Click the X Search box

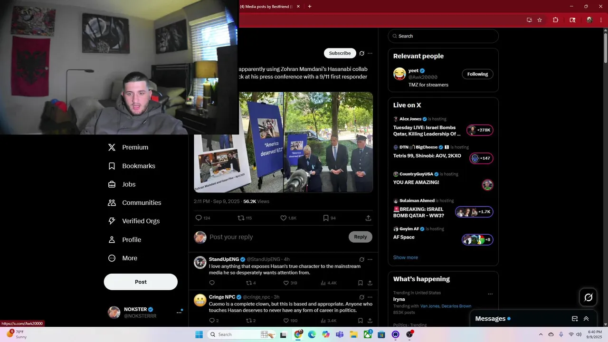(443, 36)
